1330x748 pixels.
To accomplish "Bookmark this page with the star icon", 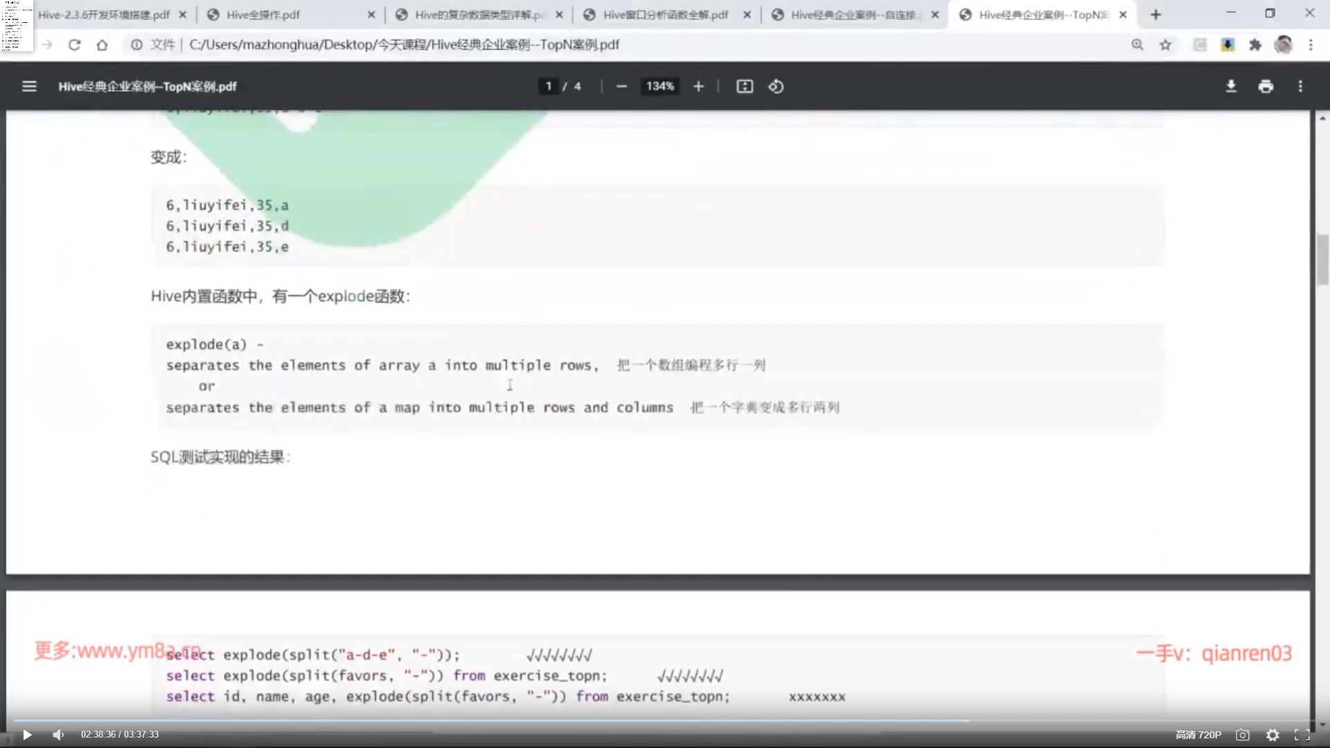I will coord(1165,45).
